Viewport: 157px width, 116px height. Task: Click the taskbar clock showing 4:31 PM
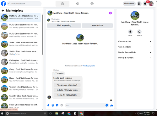click(147, 113)
